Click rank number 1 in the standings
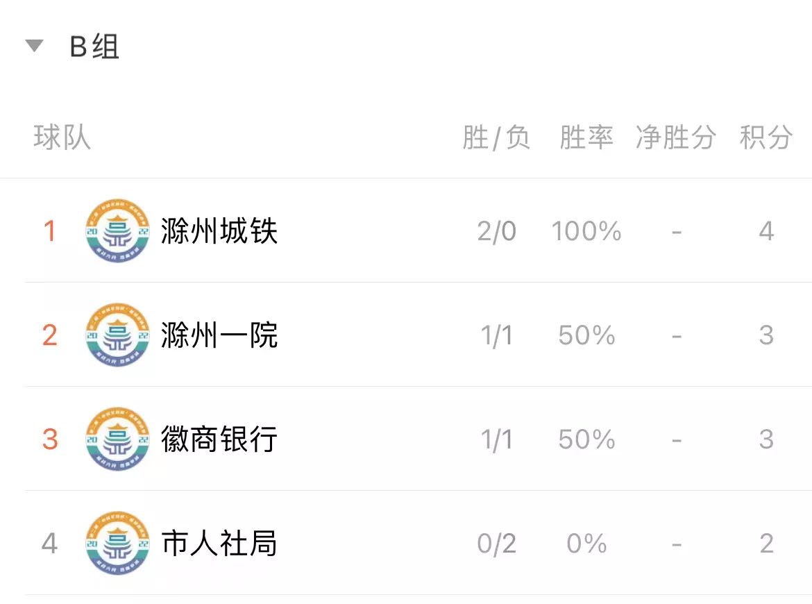 50,231
